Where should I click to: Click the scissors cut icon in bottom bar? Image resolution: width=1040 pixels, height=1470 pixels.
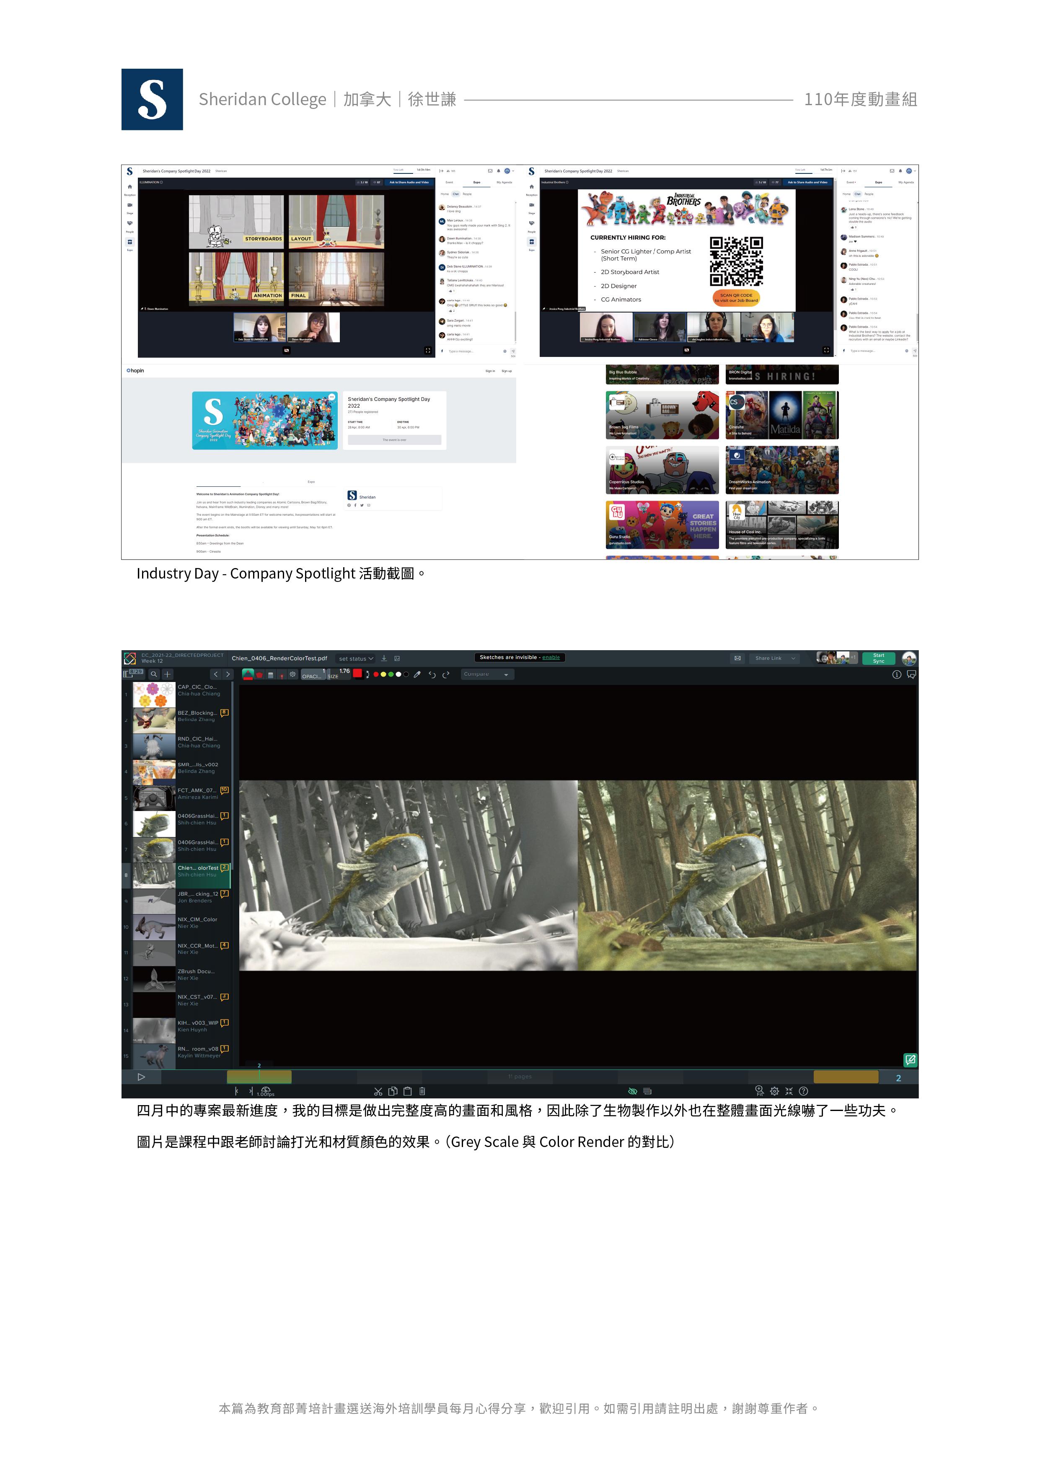pyautogui.click(x=378, y=1091)
